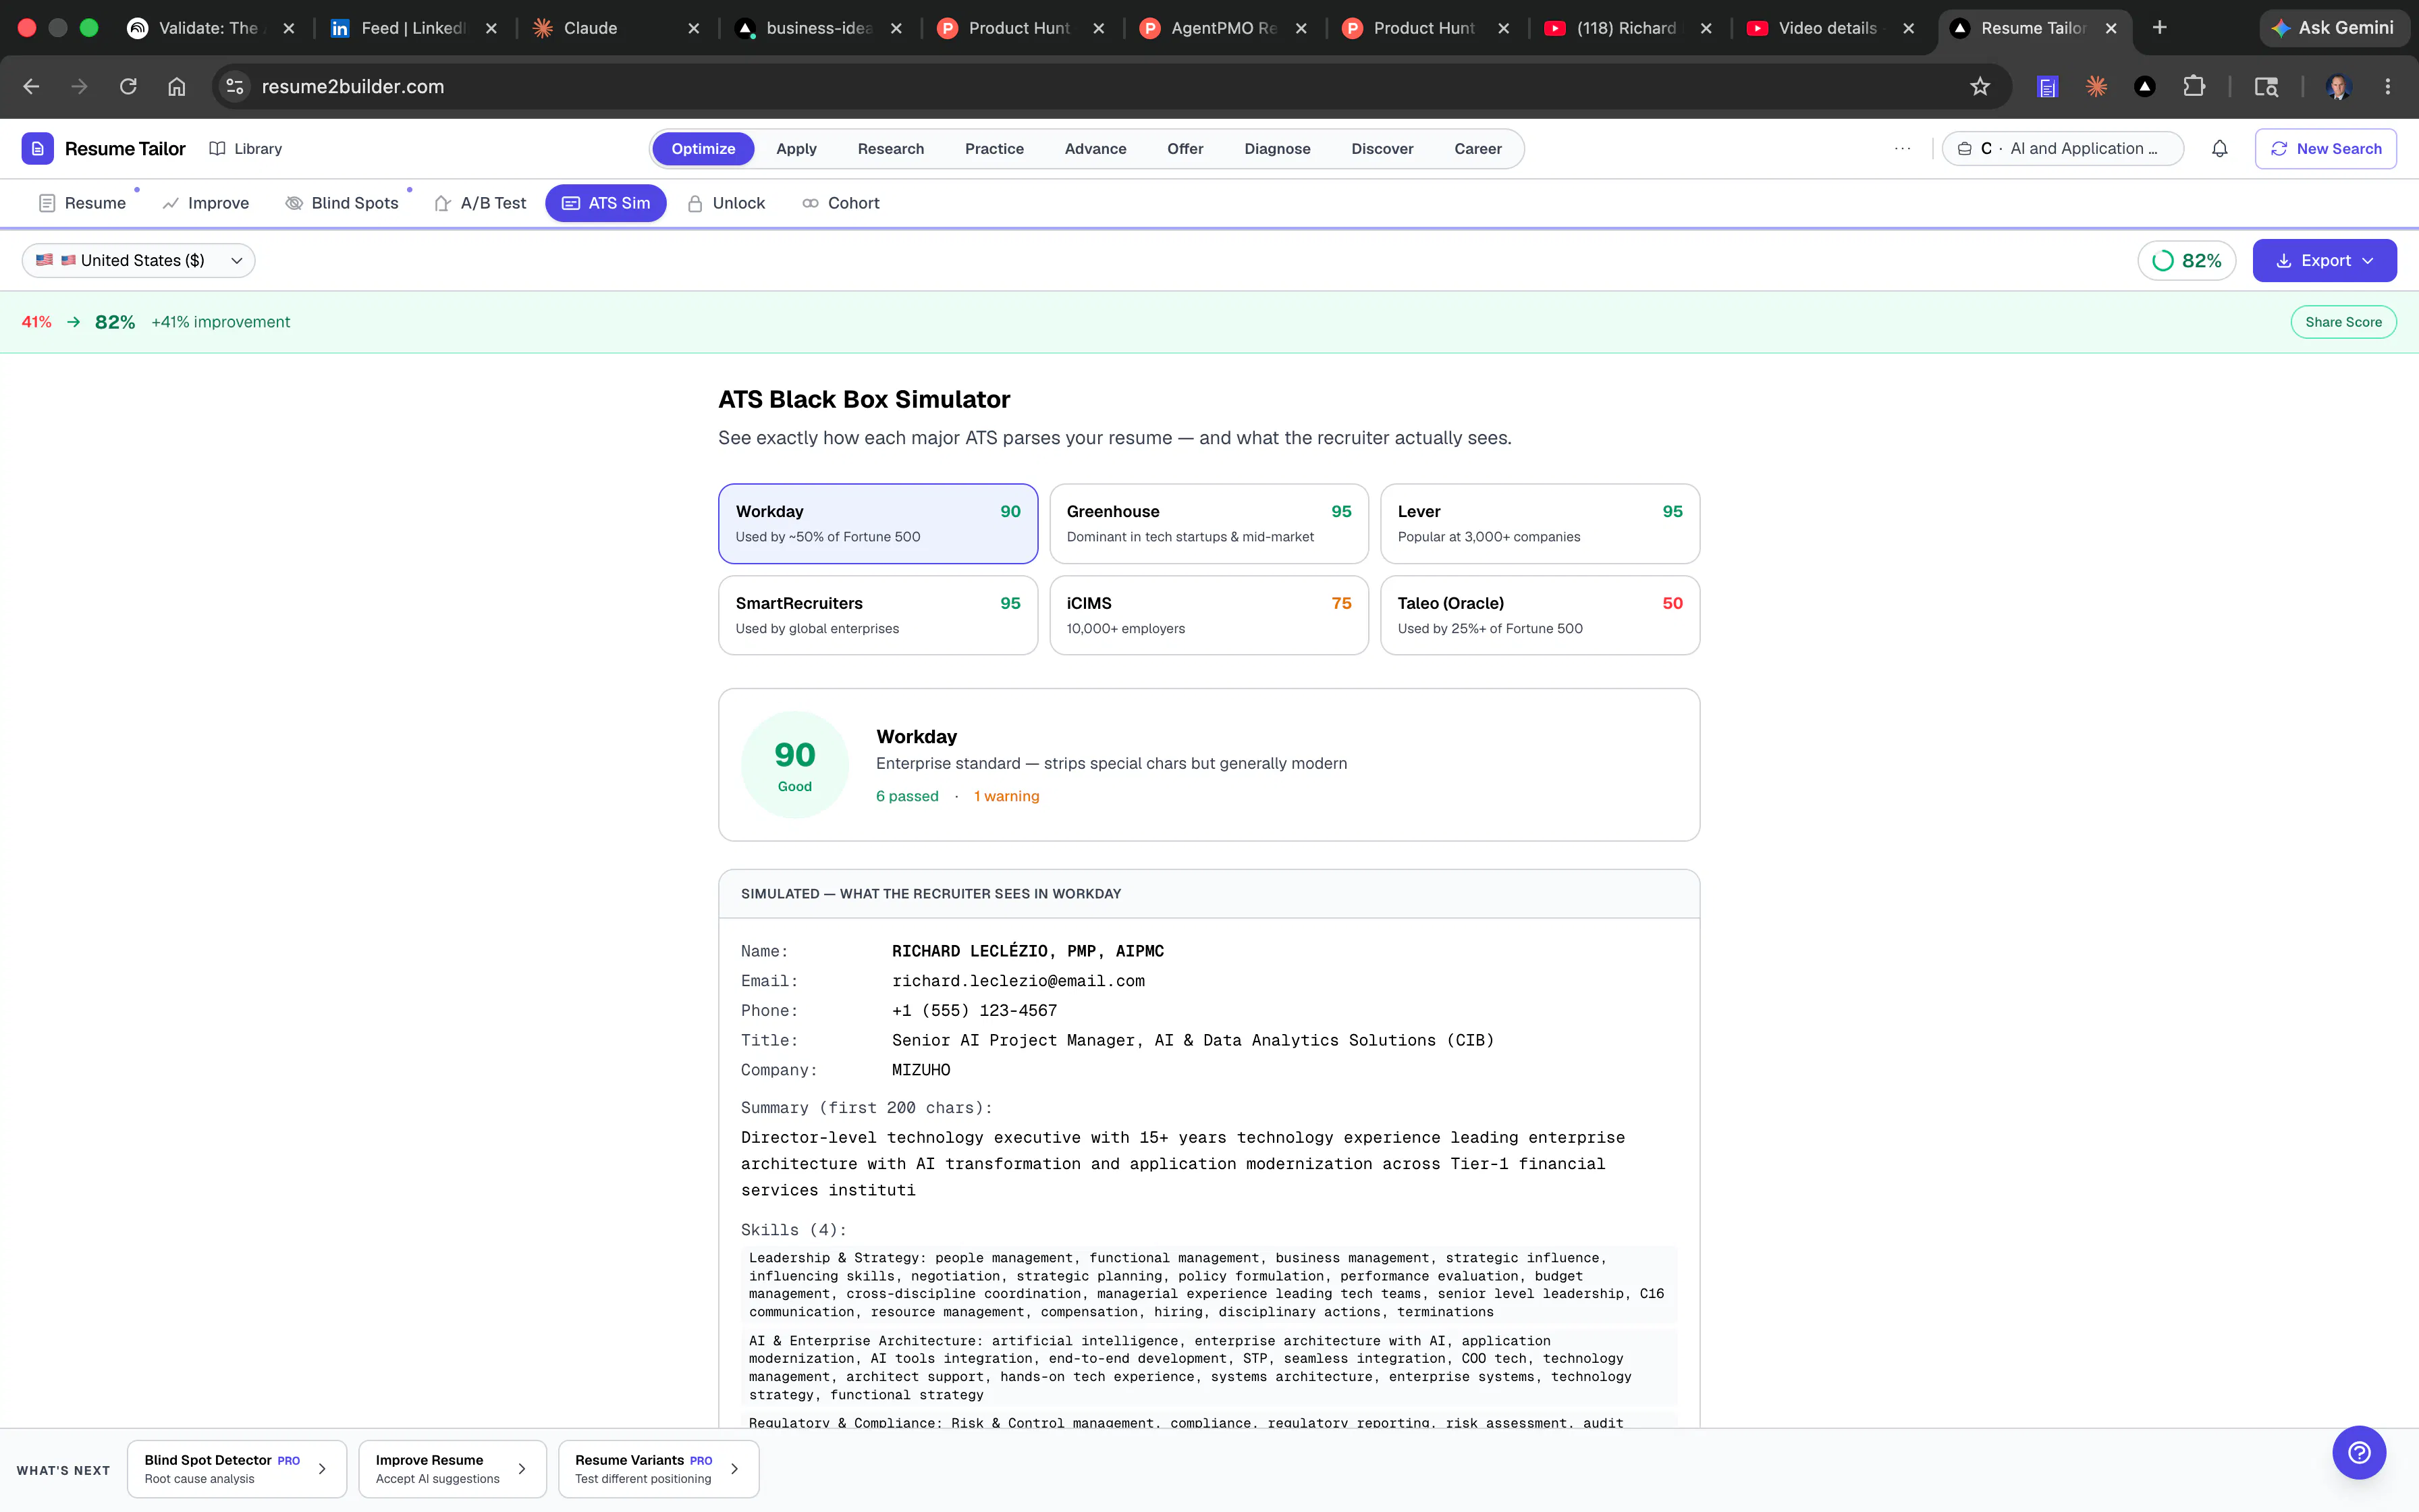Click the +41% improvement text
Image resolution: width=2419 pixels, height=1512 pixels.
221,322
